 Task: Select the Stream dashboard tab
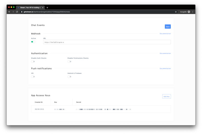pos(29,8)
